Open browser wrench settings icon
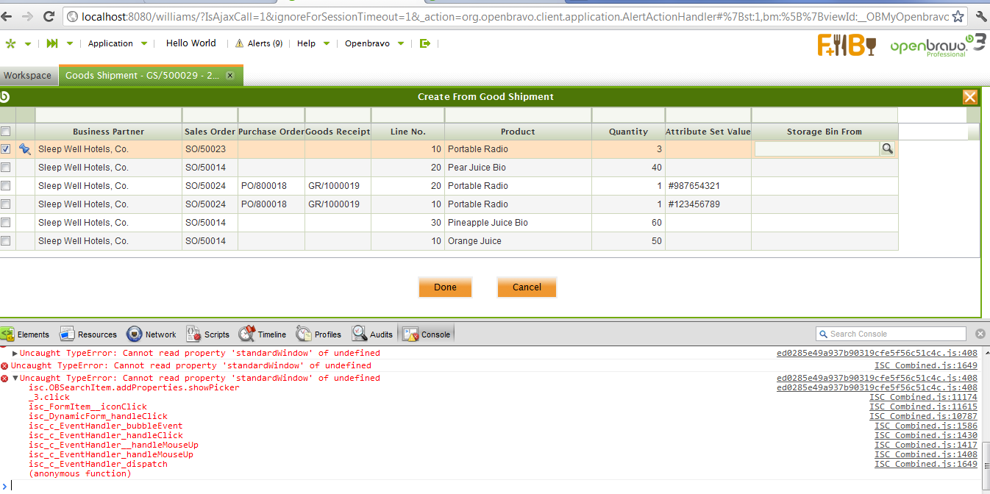Screen dimensions: 990x494 coord(980,16)
